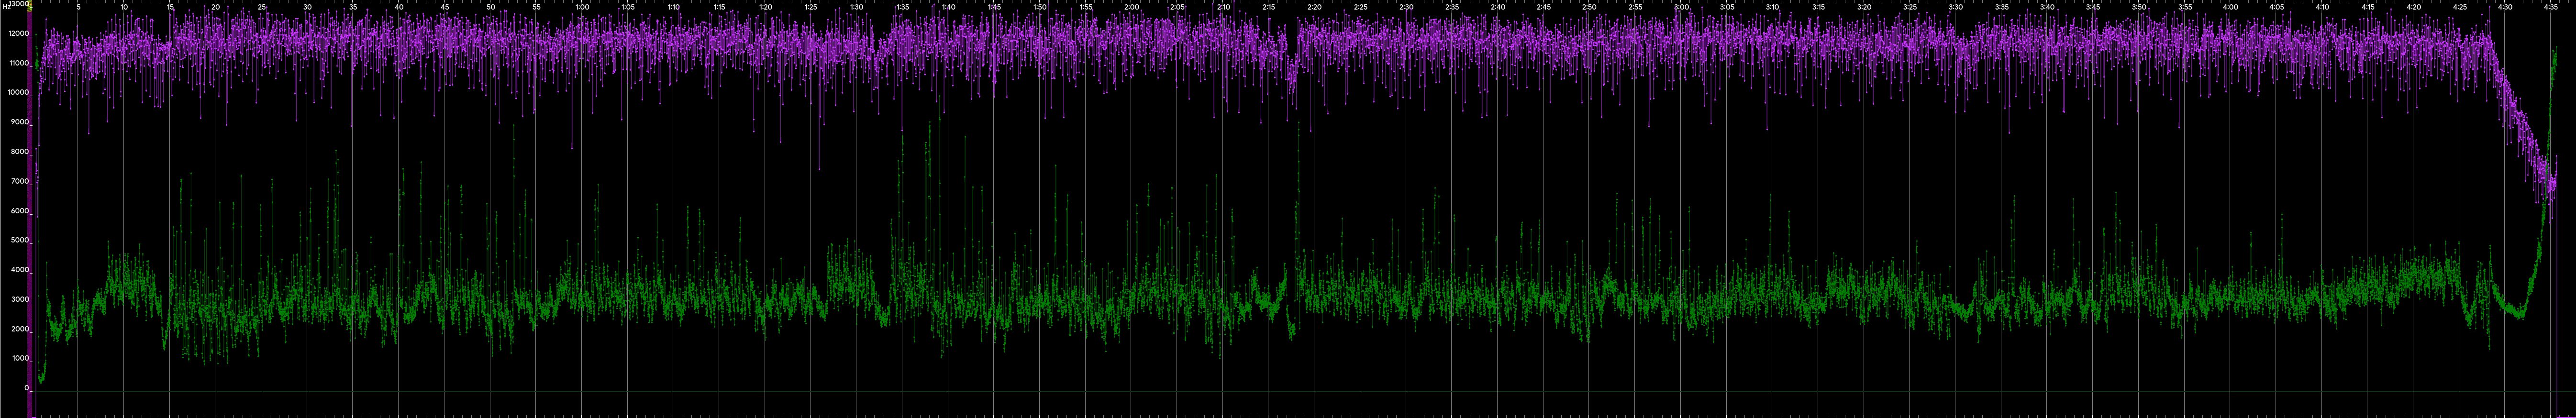Select the 7000 frequency axis label

(19, 181)
